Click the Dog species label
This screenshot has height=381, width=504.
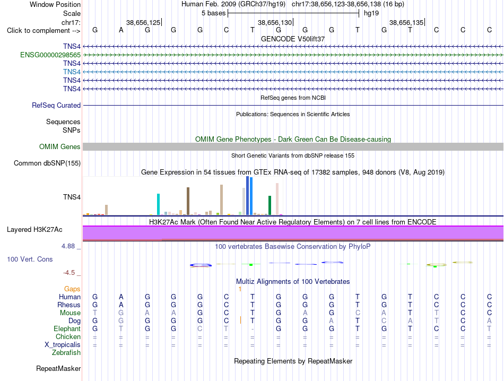tap(74, 321)
